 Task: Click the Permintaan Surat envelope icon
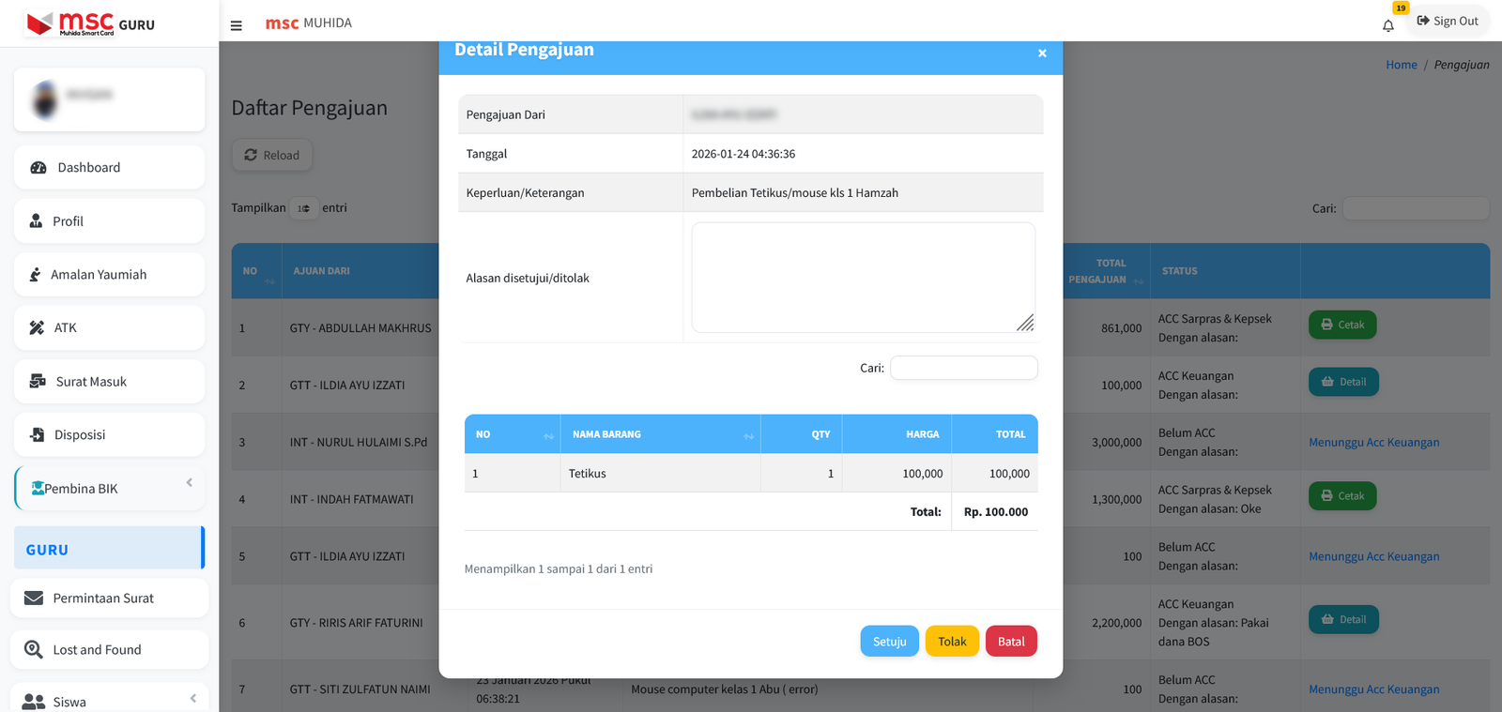coord(34,598)
